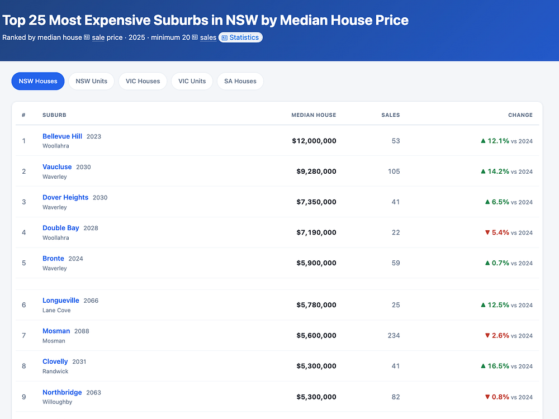This screenshot has width=559, height=419.
Task: Switch to VIC Units tab
Action: point(192,81)
